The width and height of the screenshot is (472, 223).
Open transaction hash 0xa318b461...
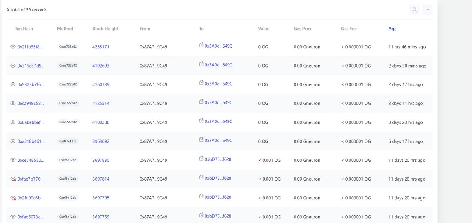click(31, 141)
